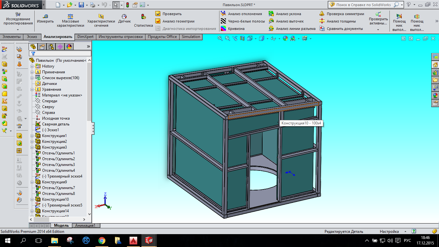Select Анализ уклона draft analysis icon
The image size is (439, 247).
click(271, 14)
